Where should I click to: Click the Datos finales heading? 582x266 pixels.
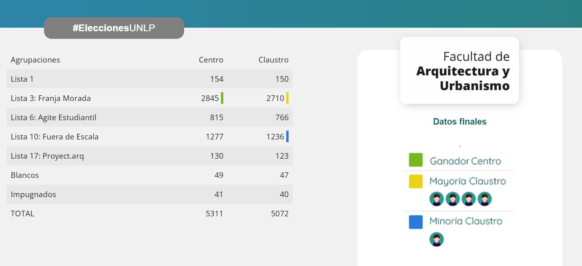460,121
